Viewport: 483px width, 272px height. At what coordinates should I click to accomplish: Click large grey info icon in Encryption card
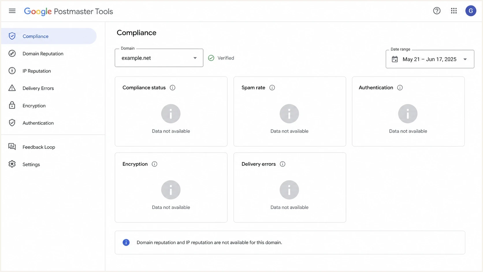click(x=171, y=190)
